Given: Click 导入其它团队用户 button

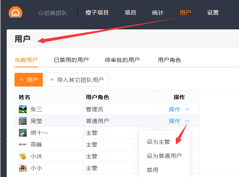Looking at the screenshot, I should click(77, 80).
